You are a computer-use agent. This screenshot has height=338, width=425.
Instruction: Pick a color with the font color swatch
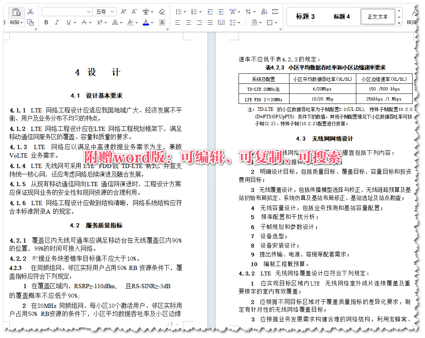[x=146, y=22]
